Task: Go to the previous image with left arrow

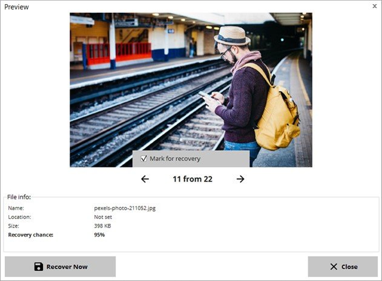Action: coord(145,179)
